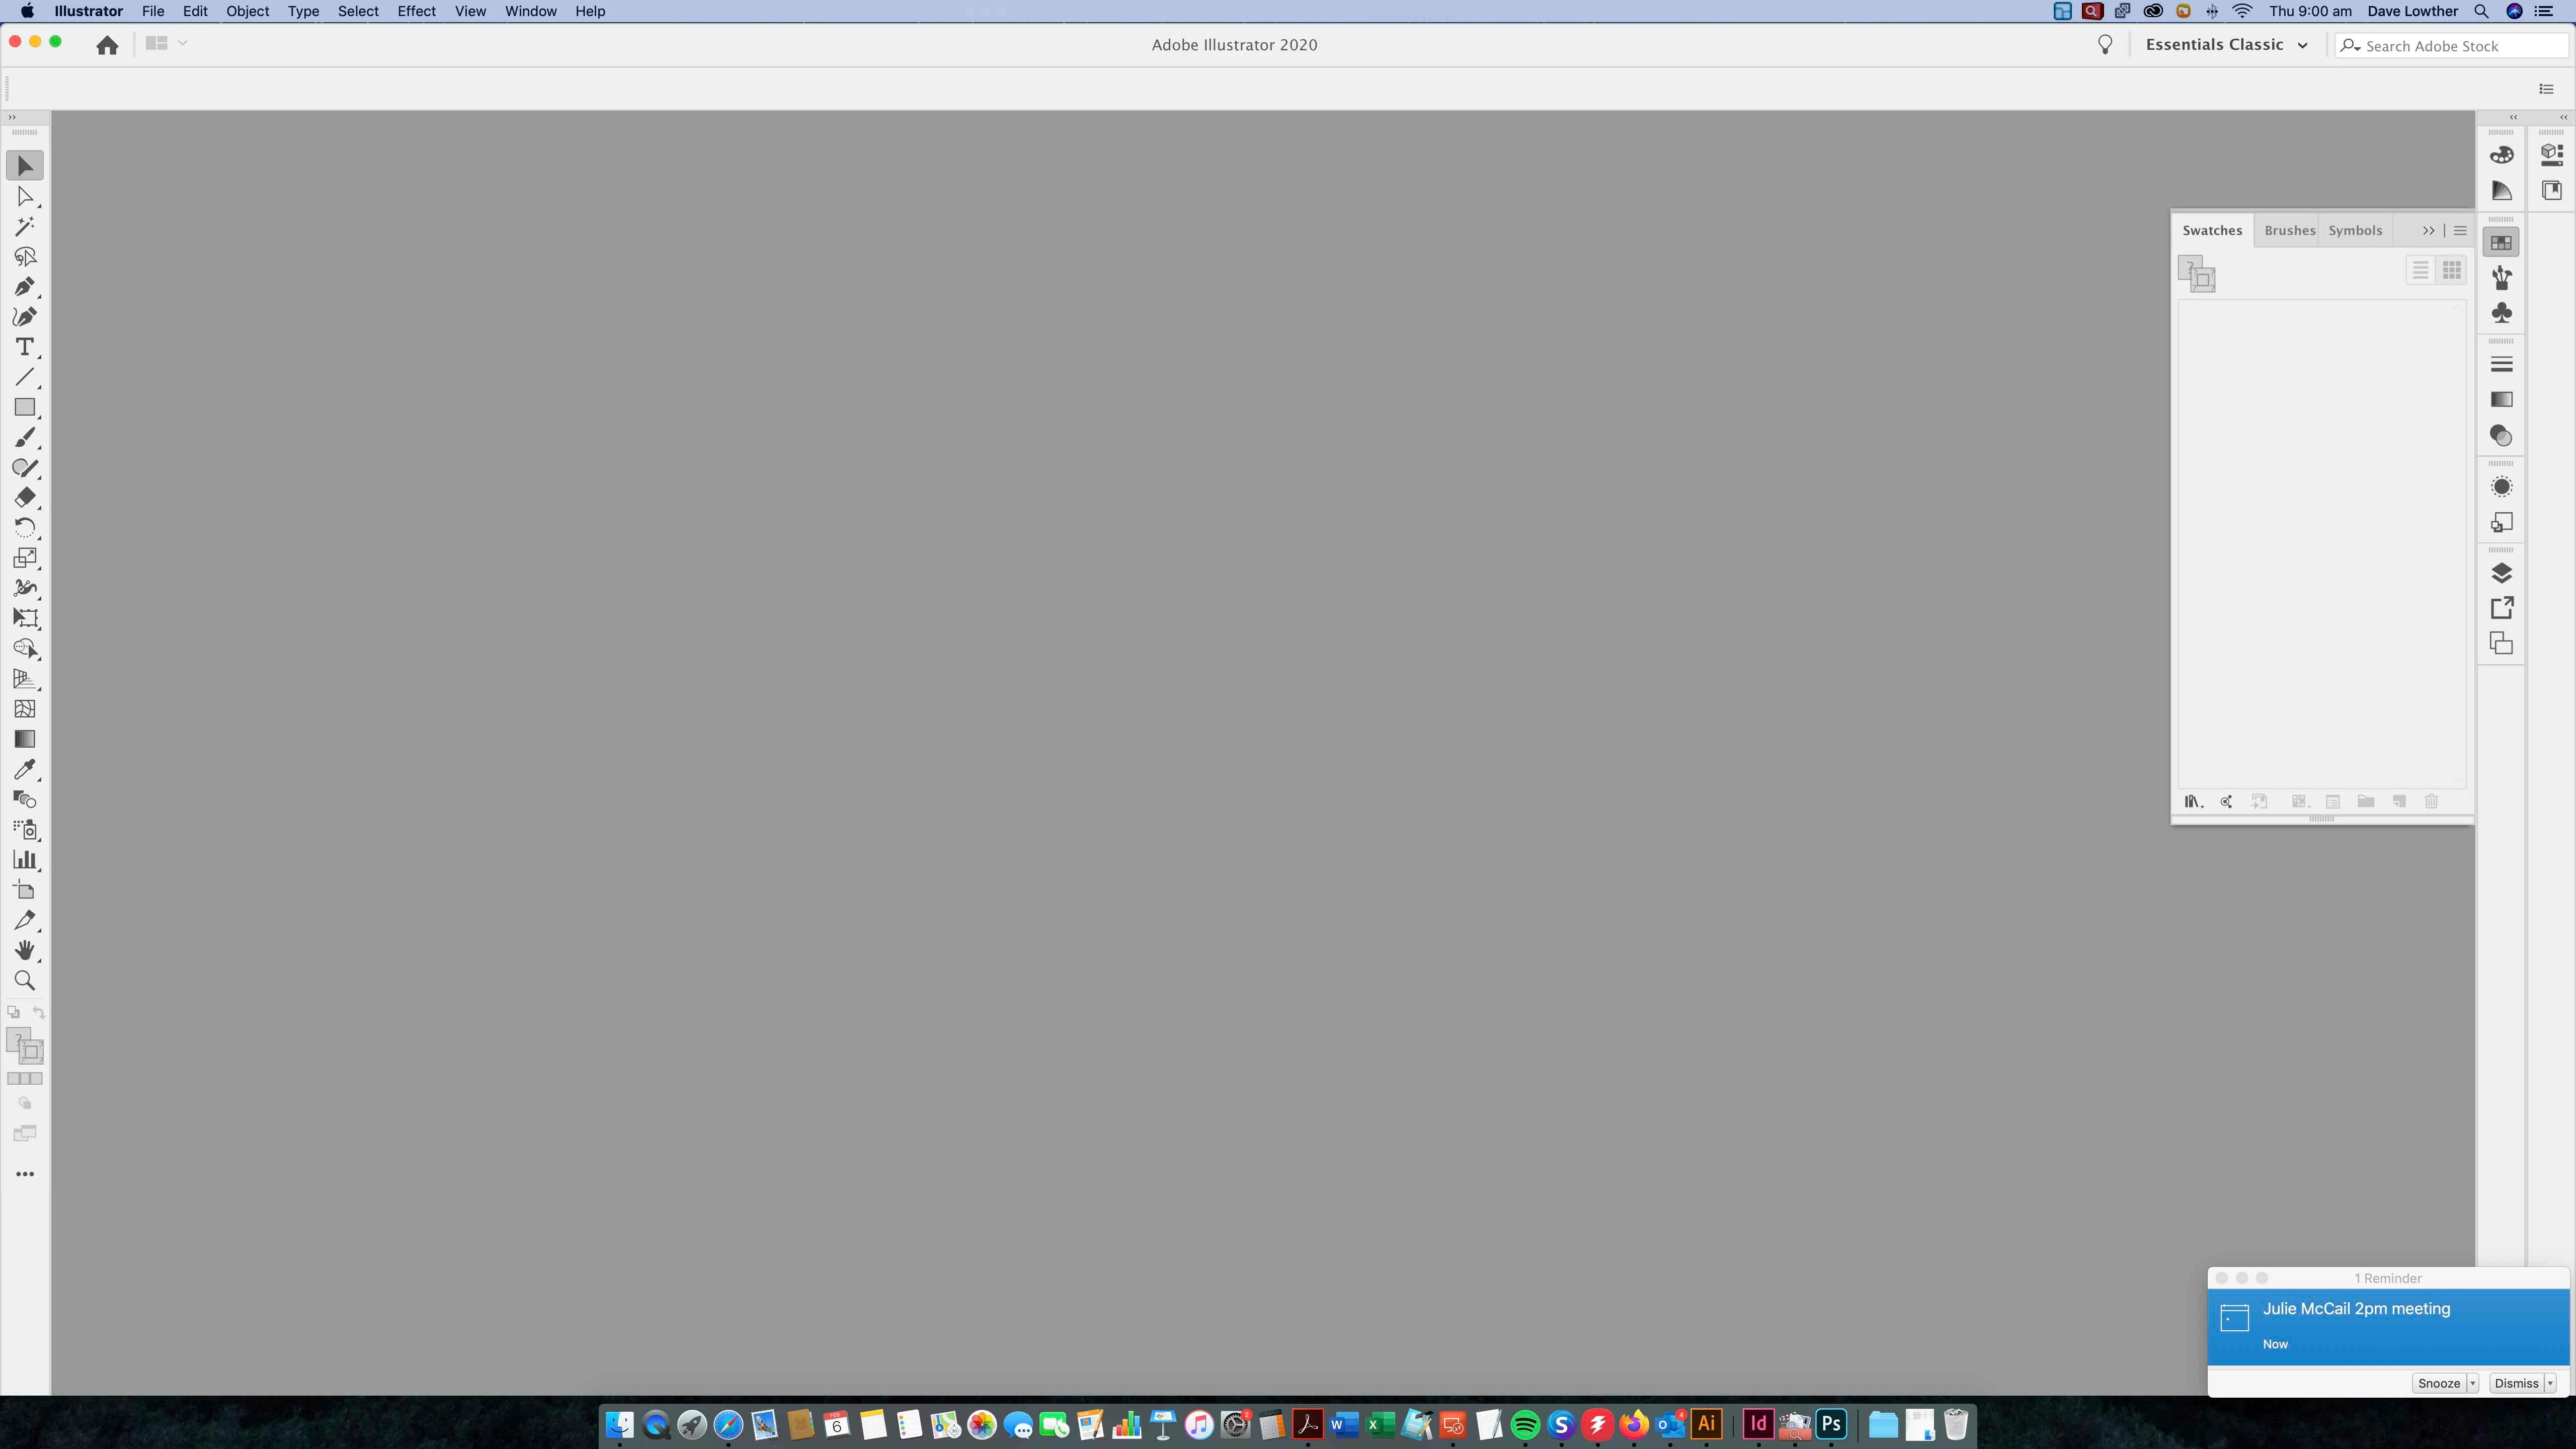Select the Eyedropper tool
This screenshot has height=1449, width=2576.
point(24,769)
